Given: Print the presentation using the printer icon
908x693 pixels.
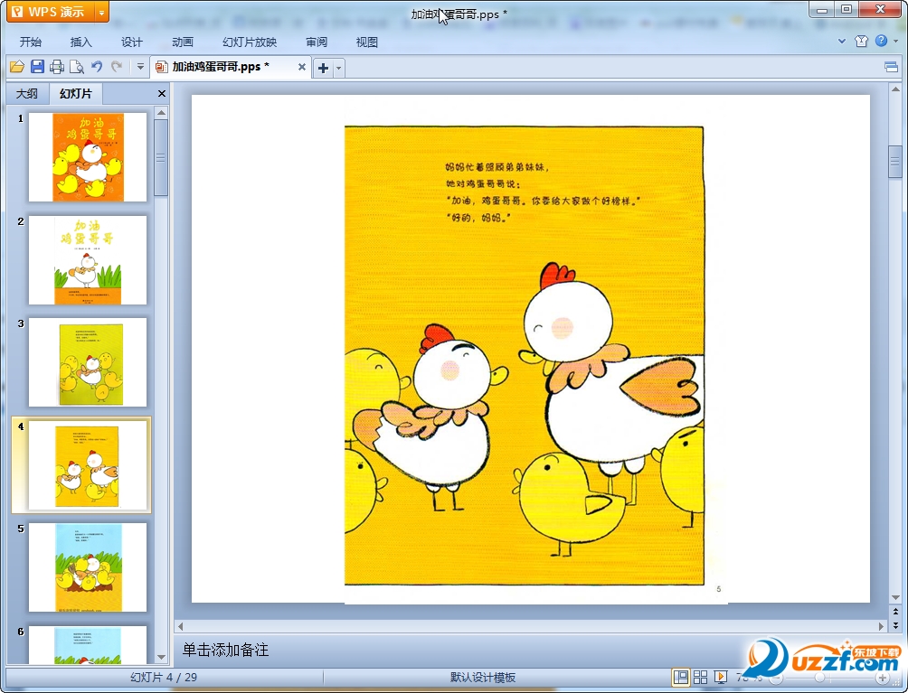Looking at the screenshot, I should [x=57, y=67].
